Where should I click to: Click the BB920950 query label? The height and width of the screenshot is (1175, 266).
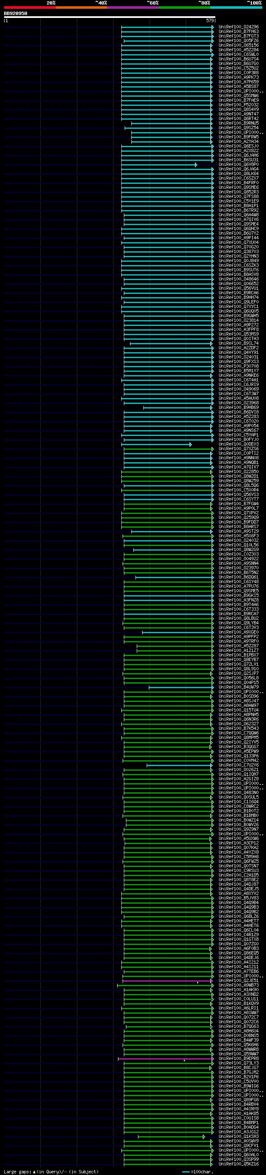coord(15,13)
